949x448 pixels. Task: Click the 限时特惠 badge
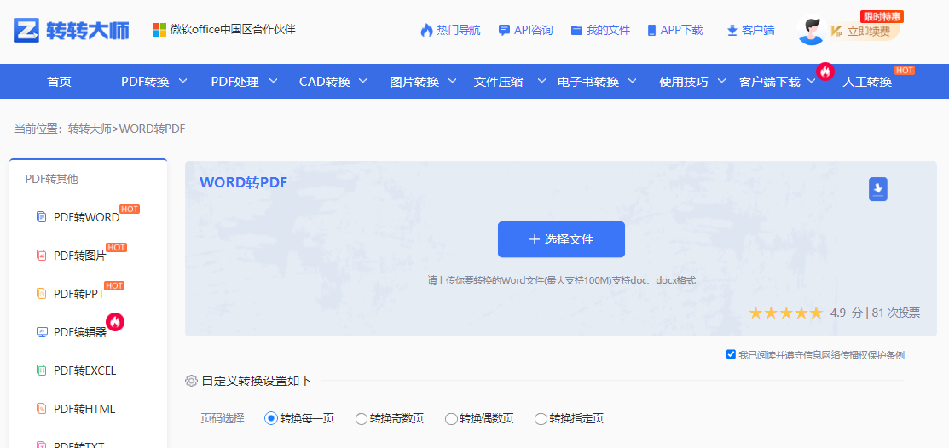tap(882, 17)
